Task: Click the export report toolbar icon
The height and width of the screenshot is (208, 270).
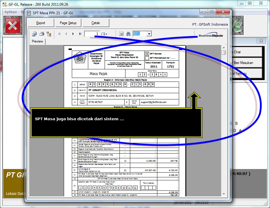Action: pos(35,34)
